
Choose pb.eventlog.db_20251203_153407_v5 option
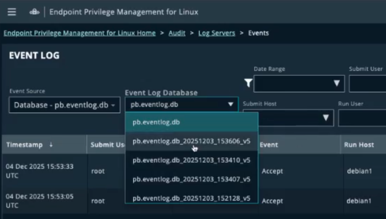[191, 179]
